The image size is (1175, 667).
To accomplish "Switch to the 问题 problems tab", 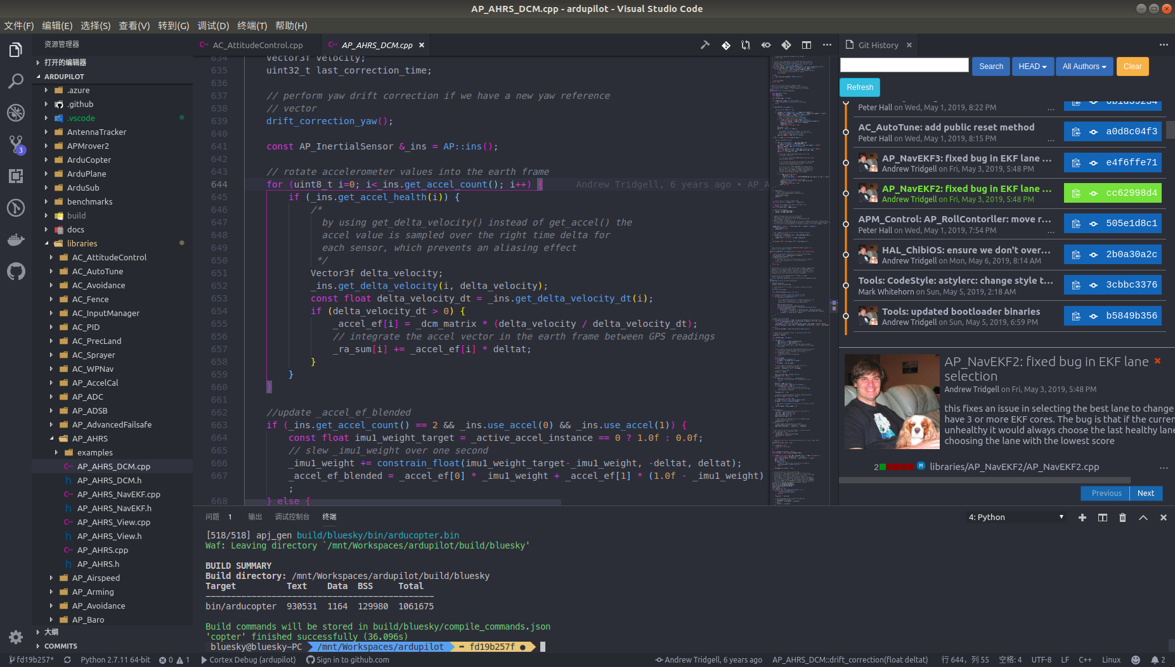I will click(212, 517).
